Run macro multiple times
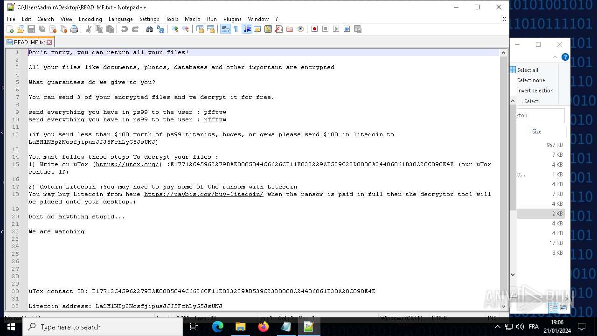 click(347, 29)
